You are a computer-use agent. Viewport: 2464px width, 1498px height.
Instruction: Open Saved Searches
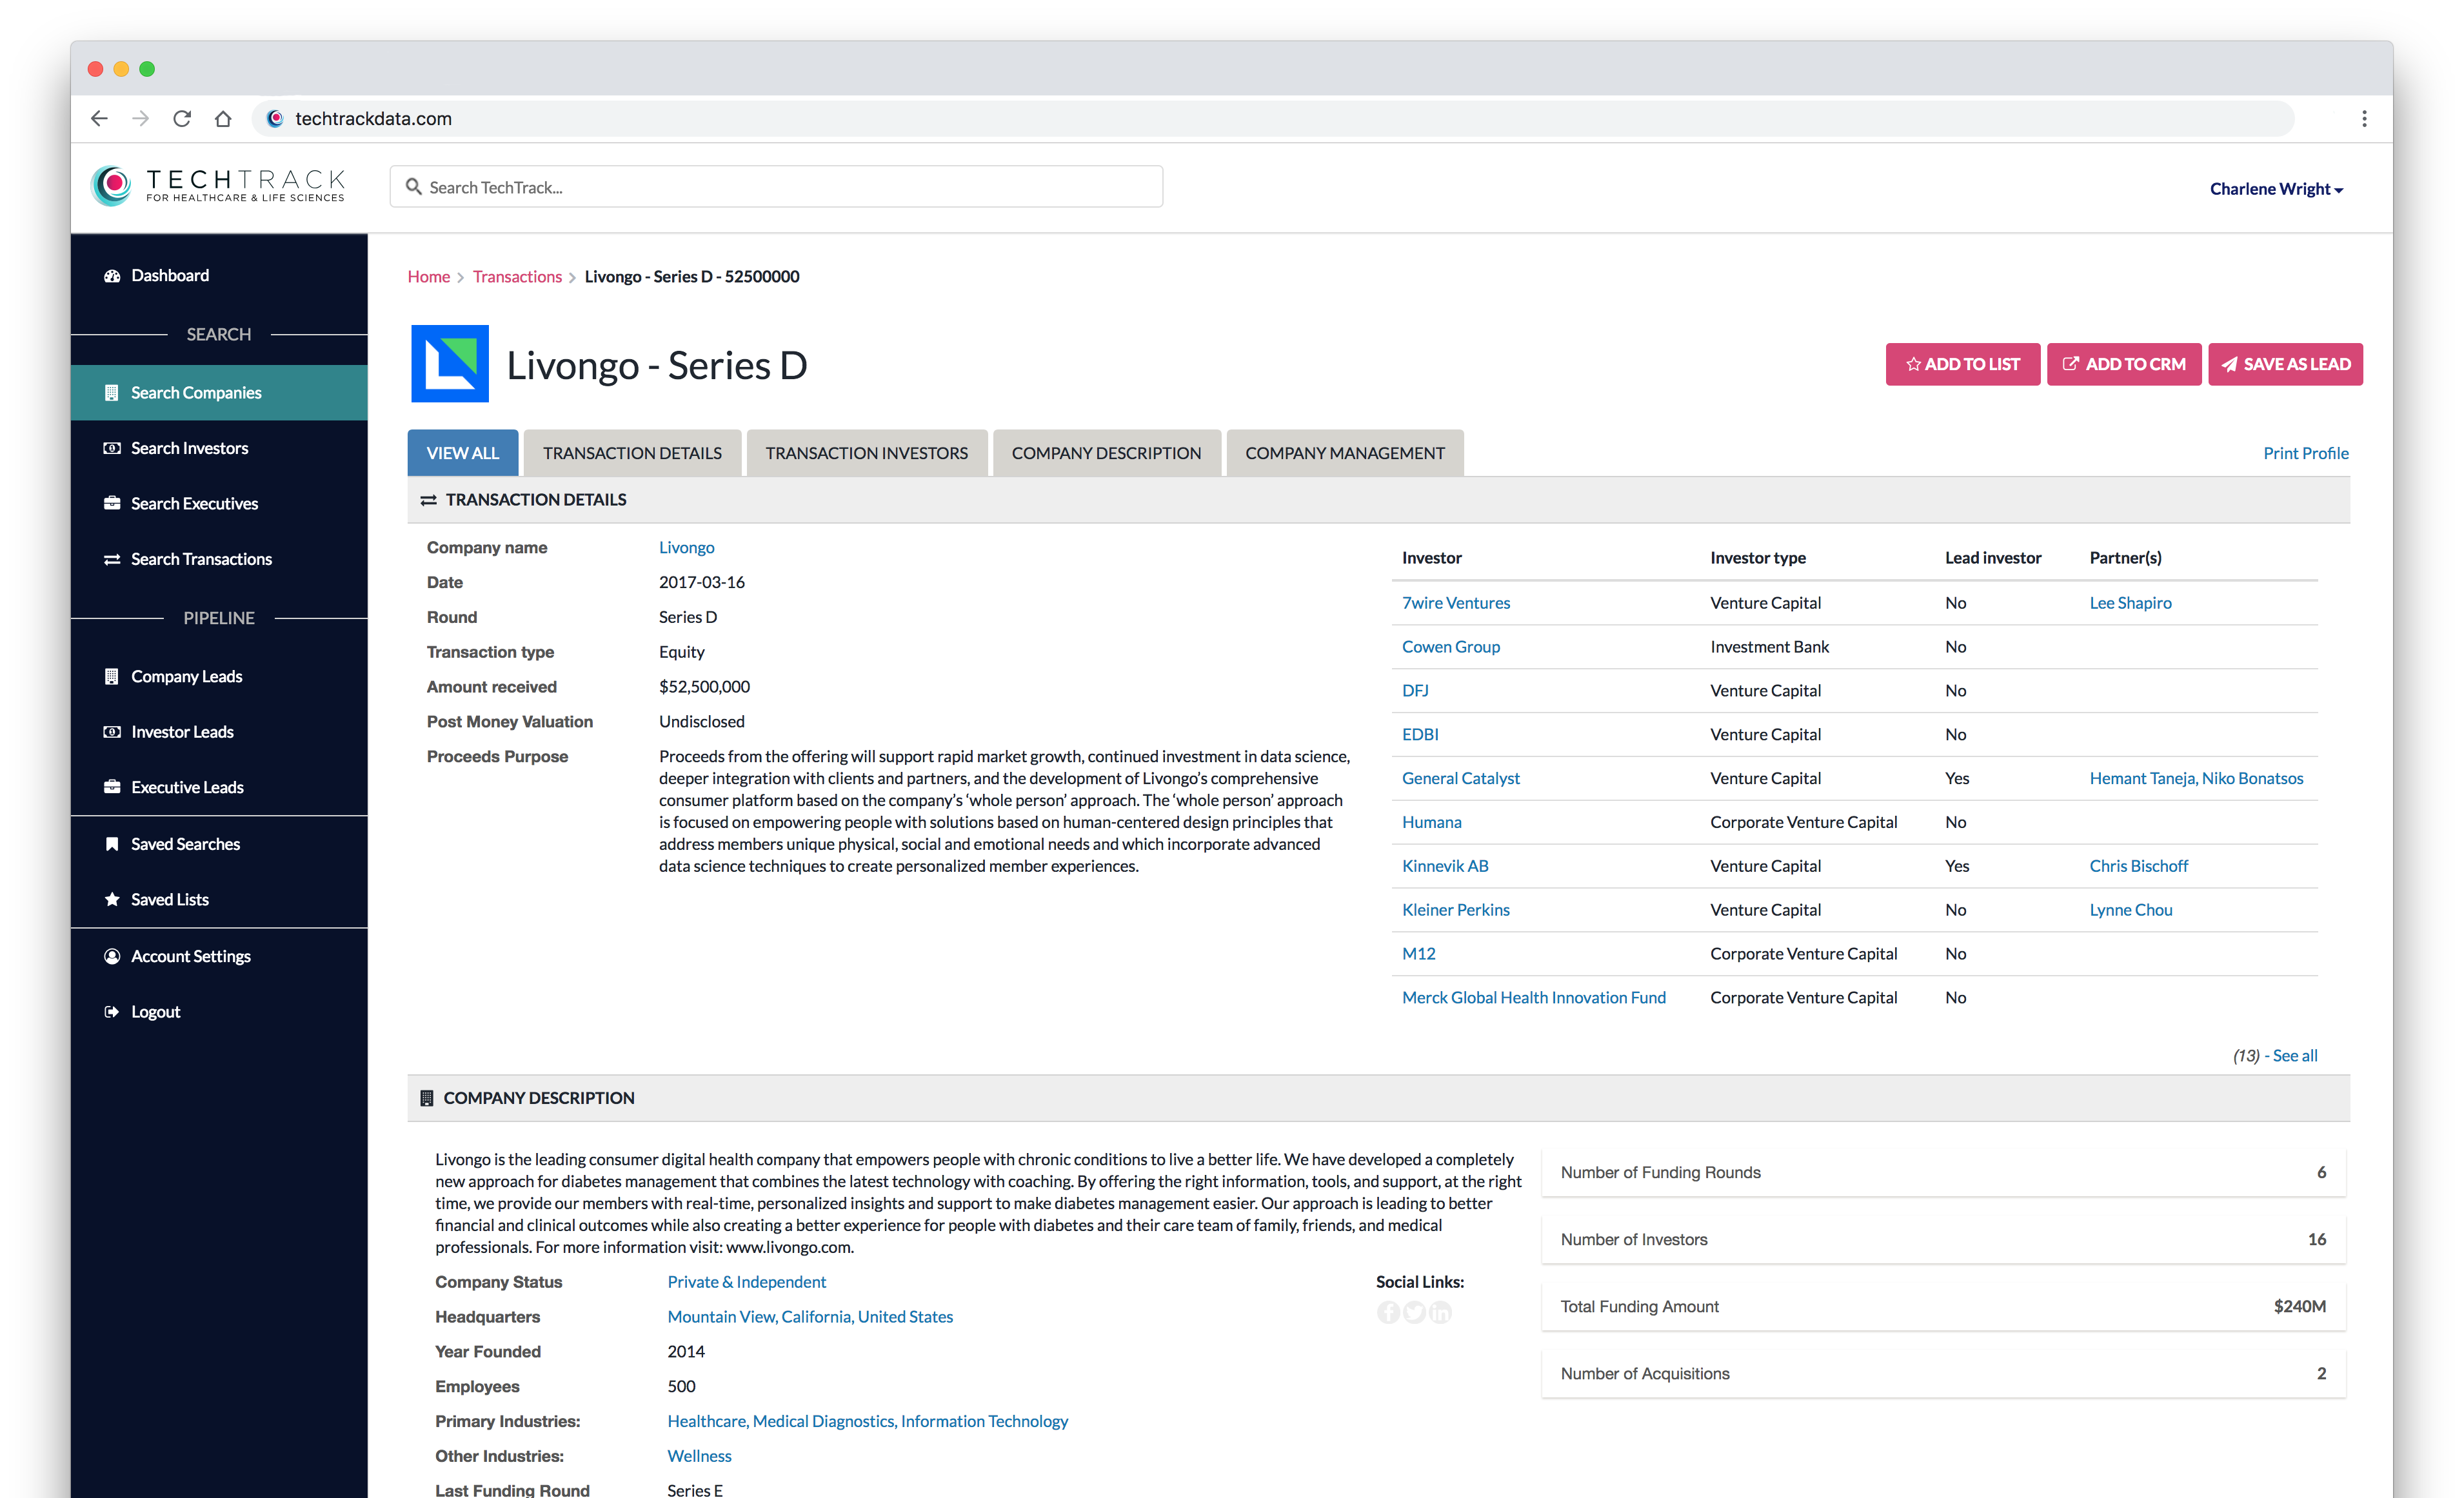(219, 844)
